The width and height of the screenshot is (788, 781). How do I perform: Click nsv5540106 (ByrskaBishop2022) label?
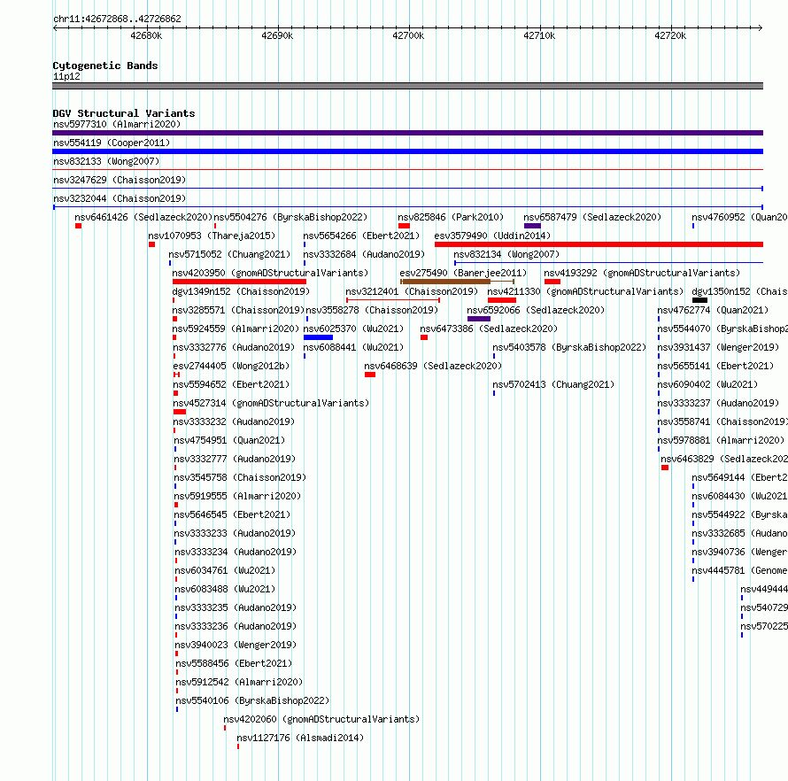253,700
